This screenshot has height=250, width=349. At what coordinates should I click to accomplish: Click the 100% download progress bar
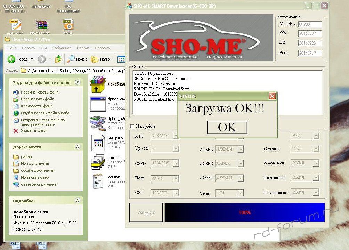click(x=245, y=212)
